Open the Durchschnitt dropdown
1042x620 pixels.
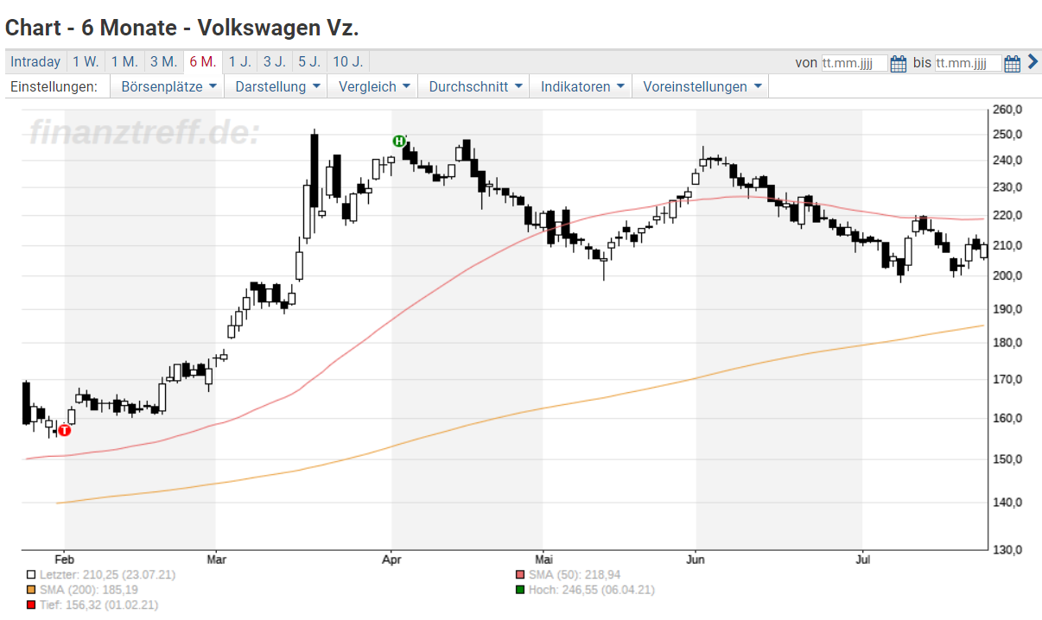click(473, 86)
